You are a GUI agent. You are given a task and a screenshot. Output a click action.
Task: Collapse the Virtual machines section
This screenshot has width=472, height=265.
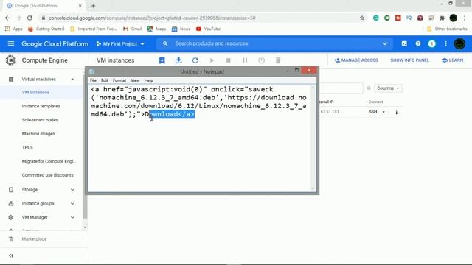(72, 79)
